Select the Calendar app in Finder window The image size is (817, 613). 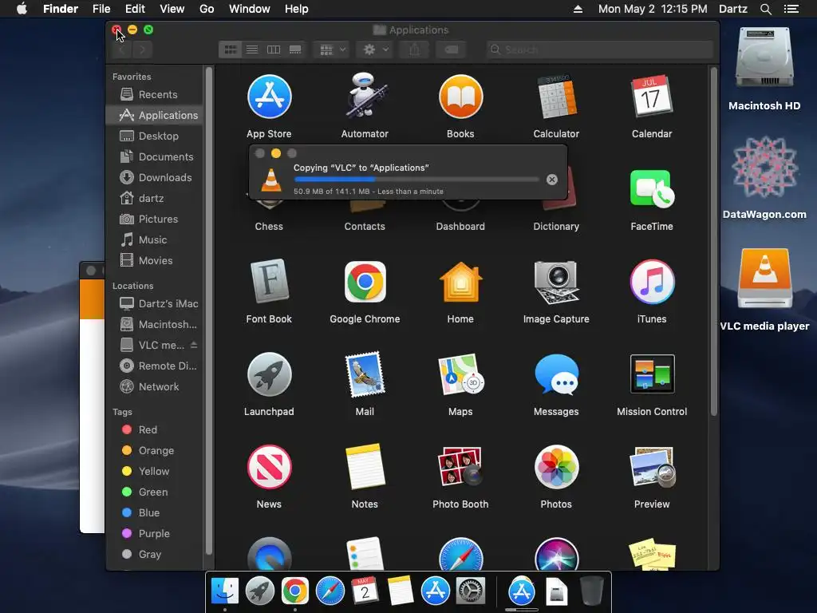tap(652, 97)
